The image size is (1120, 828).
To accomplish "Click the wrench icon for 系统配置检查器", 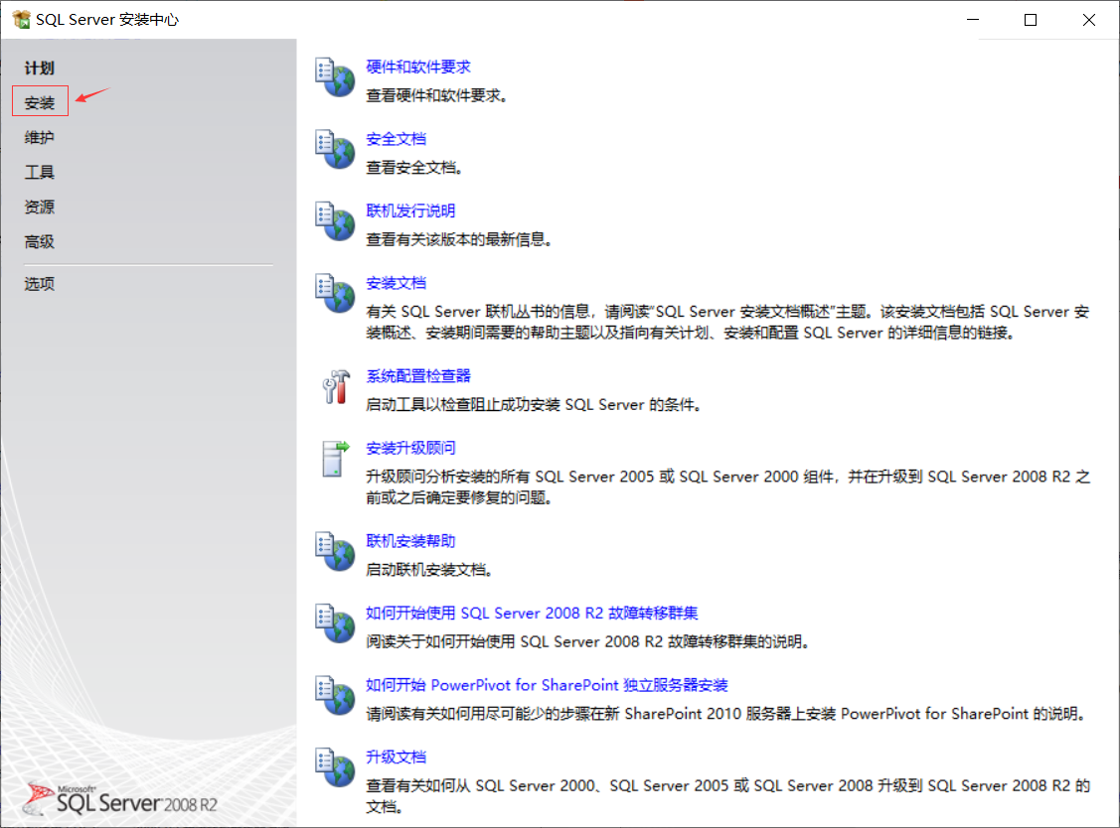I will coord(337,387).
